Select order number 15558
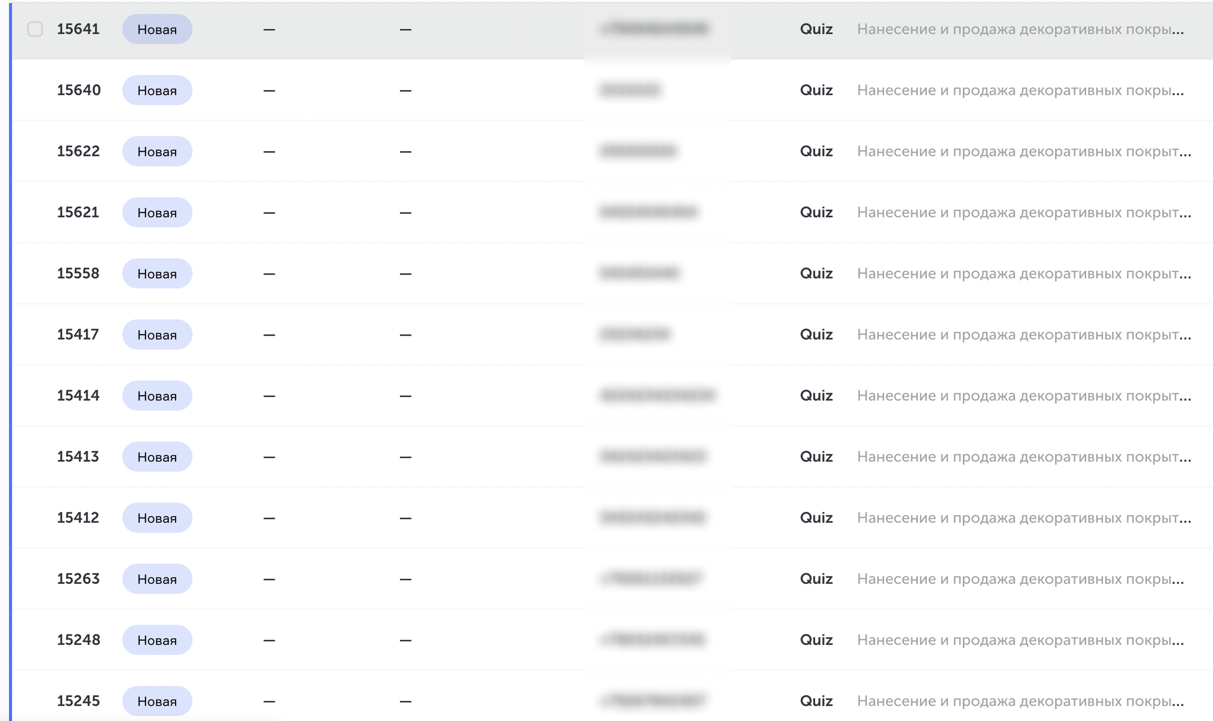Screen dimensions: 1213x721 (x=78, y=273)
